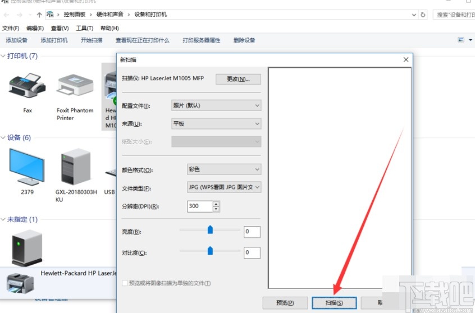Click 打印服务器属性 in the command bar
This screenshot has height=313, width=475.
pyautogui.click(x=202, y=40)
